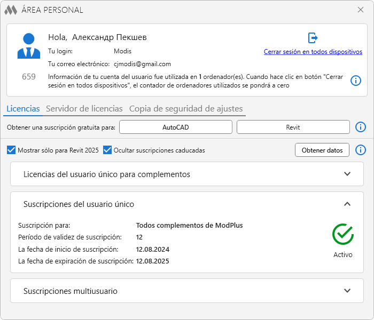Viewport: 374px width, 320px height.
Task: Click the Período de validez de suscripción label
Action: point(70,237)
